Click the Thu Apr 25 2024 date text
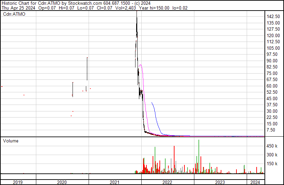The height and width of the screenshot is (185, 284). pyautogui.click(x=18, y=8)
